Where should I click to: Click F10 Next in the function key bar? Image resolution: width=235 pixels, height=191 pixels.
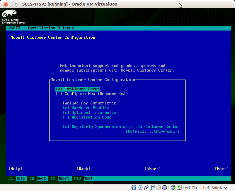point(83,178)
